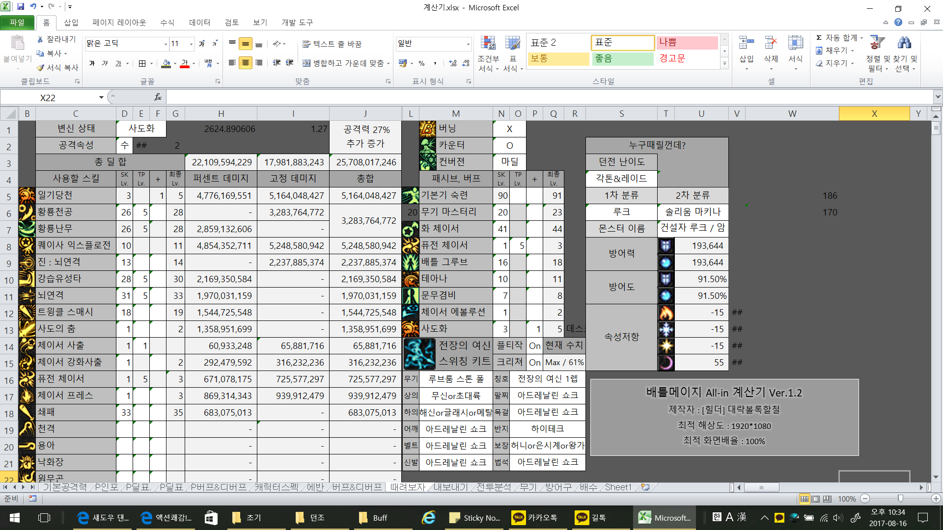The width and height of the screenshot is (943, 530).
Task: Toggle italic formatting
Action: coord(105,63)
